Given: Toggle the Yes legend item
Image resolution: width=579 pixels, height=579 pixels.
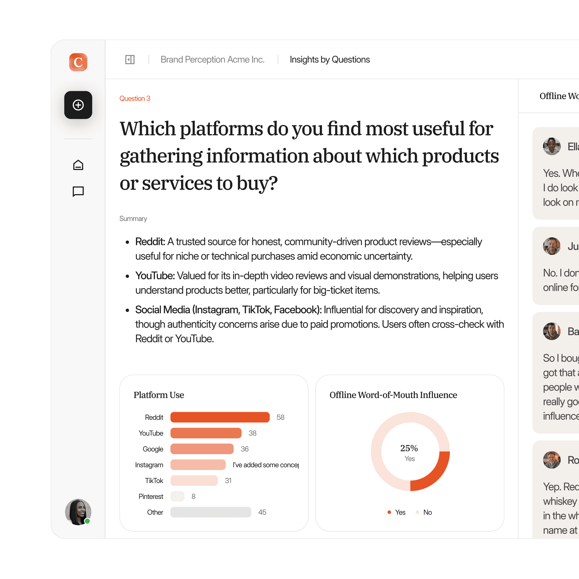Looking at the screenshot, I should click(397, 512).
